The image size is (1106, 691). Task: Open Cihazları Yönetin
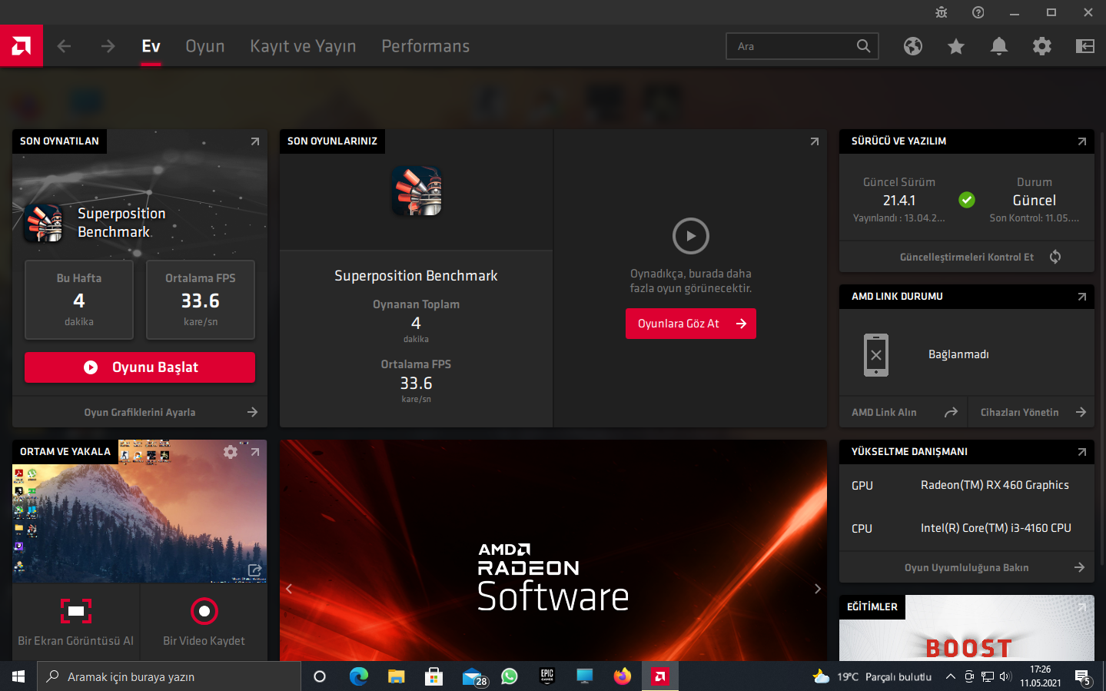click(x=1031, y=412)
